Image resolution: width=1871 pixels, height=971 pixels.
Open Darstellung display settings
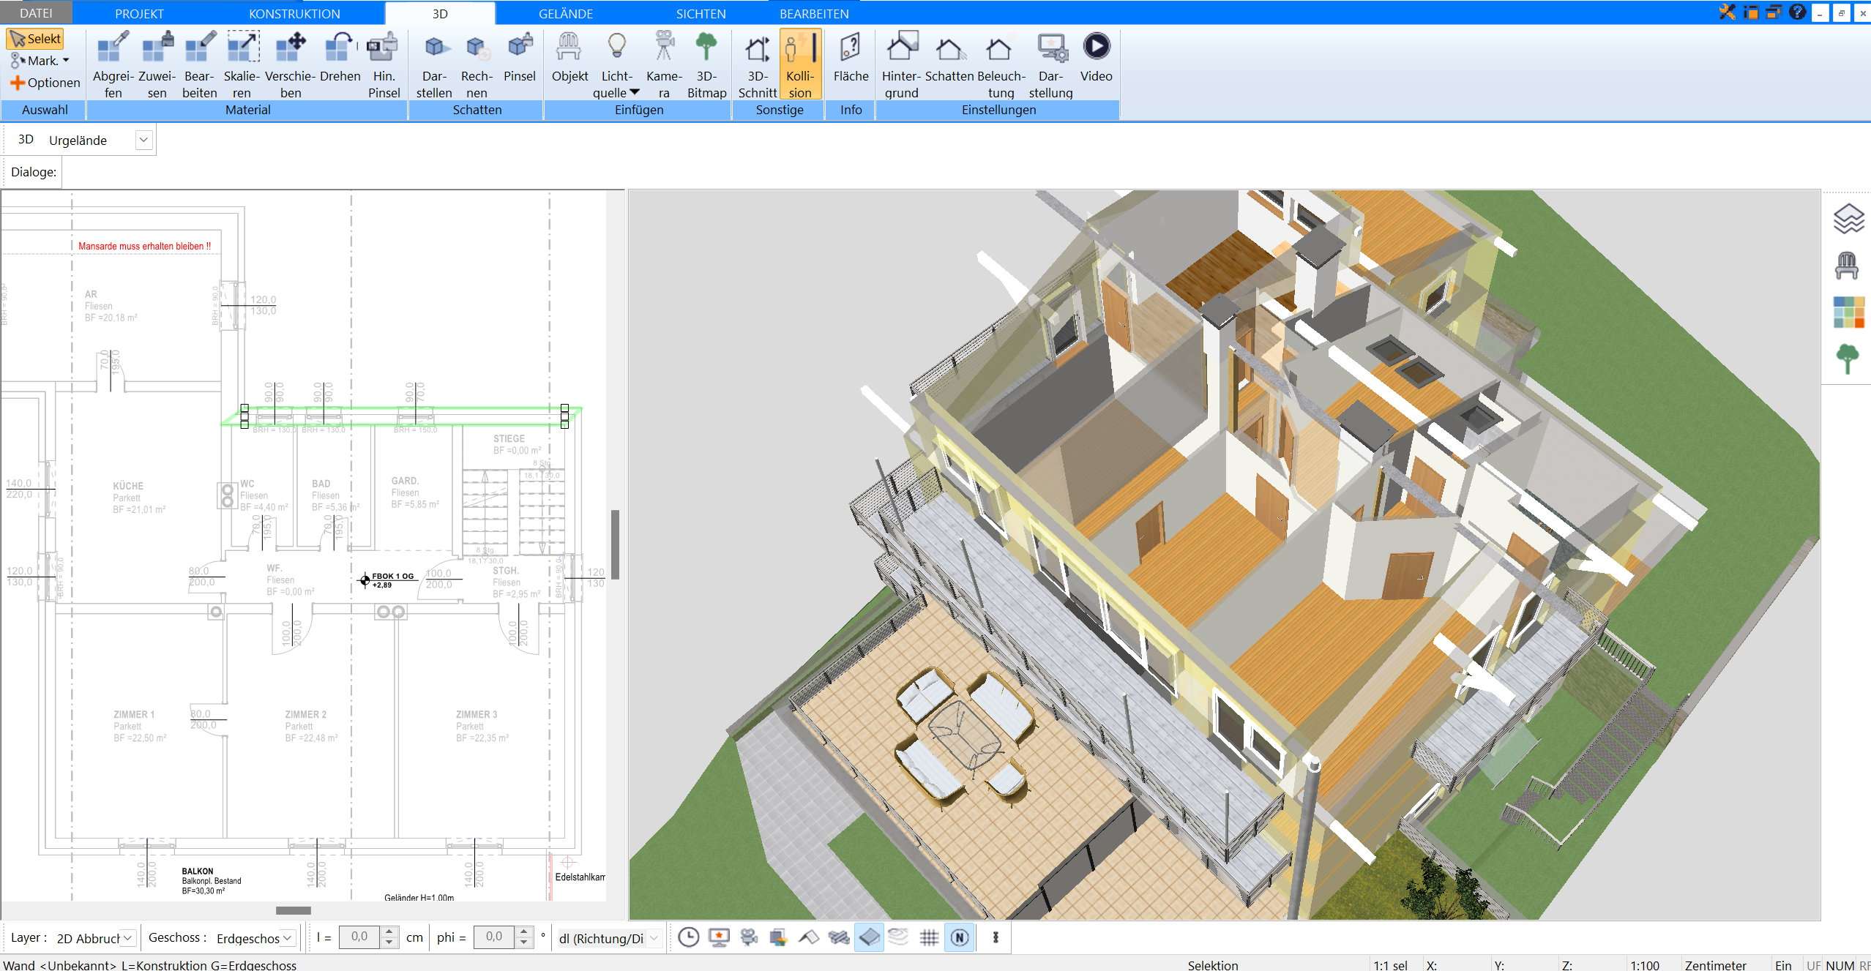1050,64
